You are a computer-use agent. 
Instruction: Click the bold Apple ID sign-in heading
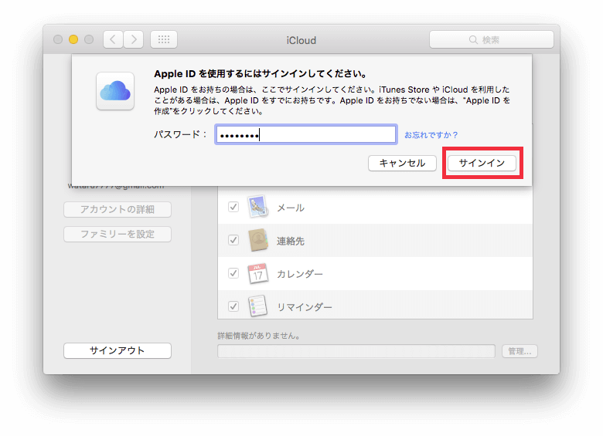coord(261,73)
